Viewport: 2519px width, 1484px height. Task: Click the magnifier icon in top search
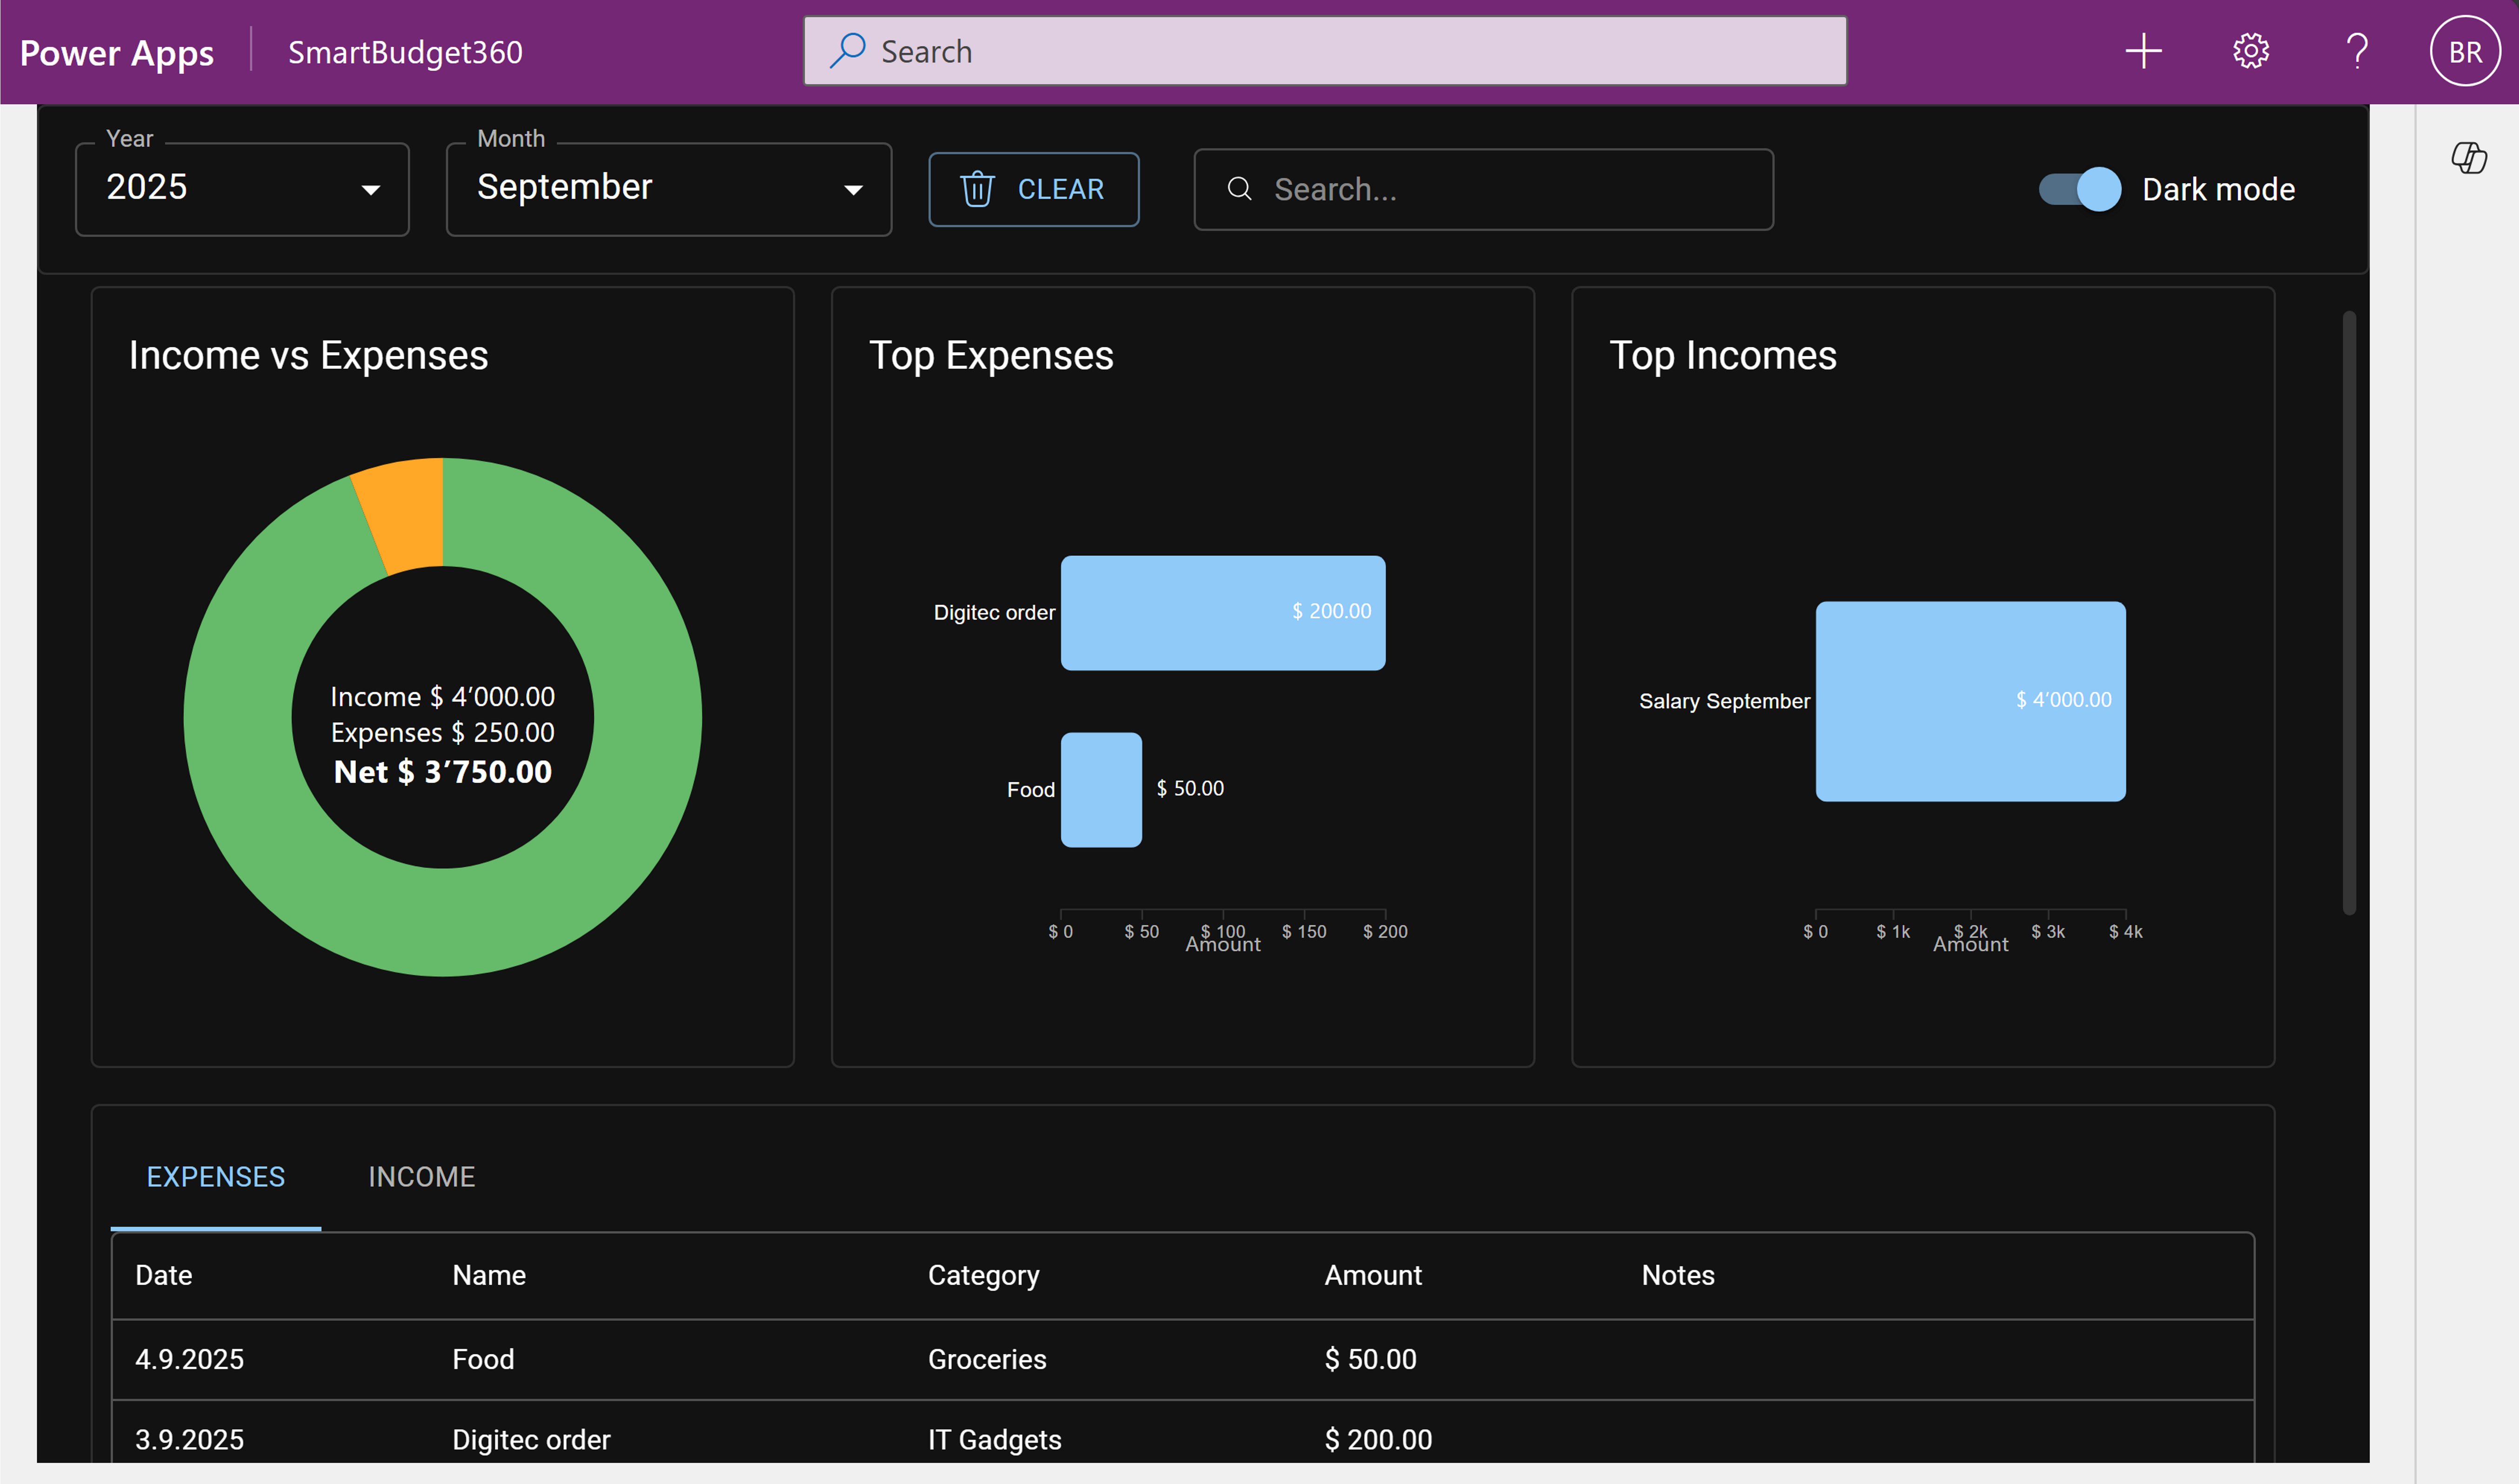click(848, 50)
